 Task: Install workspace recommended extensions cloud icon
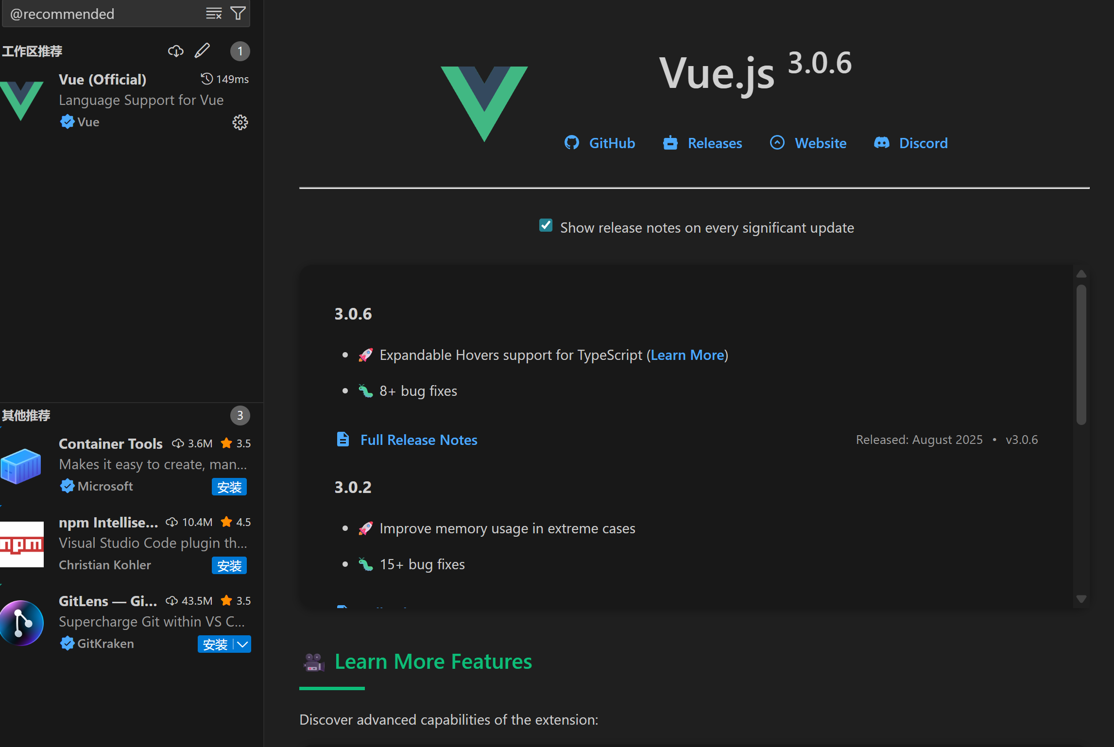[x=175, y=51]
